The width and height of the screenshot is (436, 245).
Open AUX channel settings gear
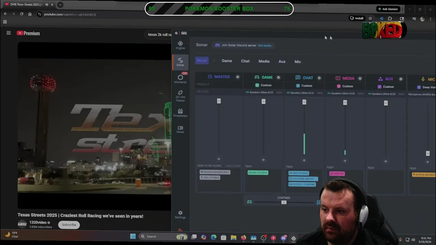click(x=401, y=79)
